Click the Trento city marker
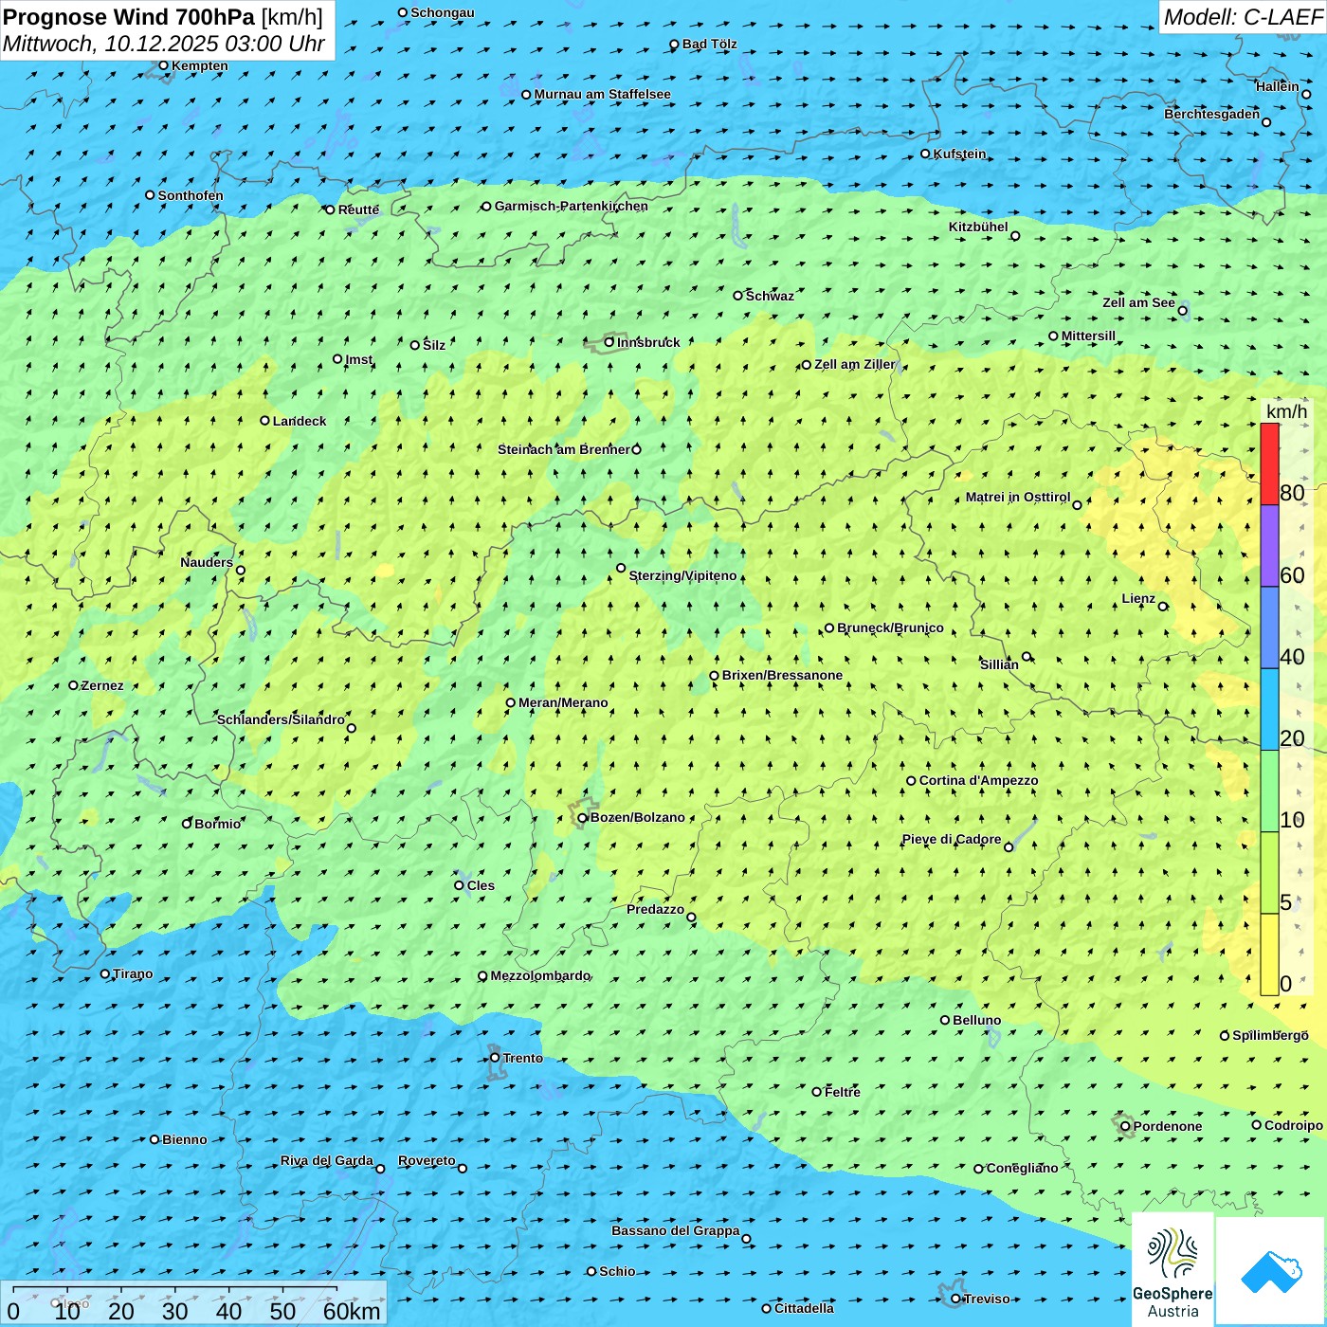 point(495,1058)
